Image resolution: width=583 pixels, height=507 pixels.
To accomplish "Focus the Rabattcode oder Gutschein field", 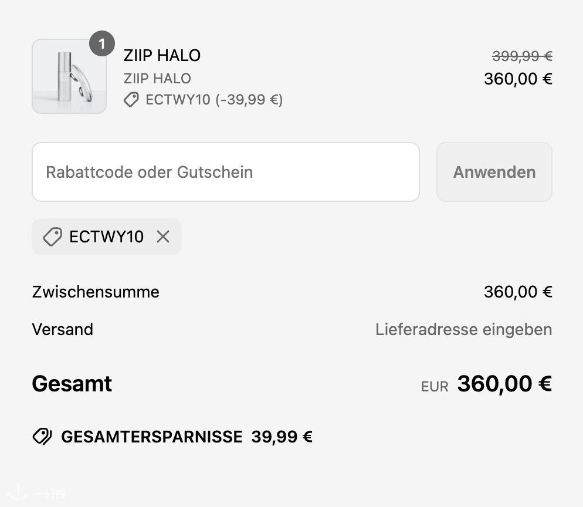I will 226,172.
